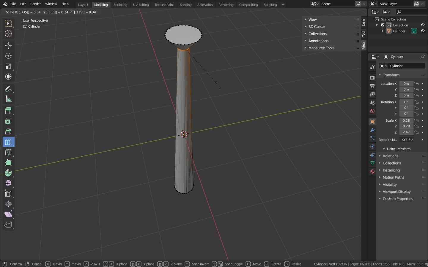Toggle lock on Rotation X
Screen dimensions: 428x267
417,102
